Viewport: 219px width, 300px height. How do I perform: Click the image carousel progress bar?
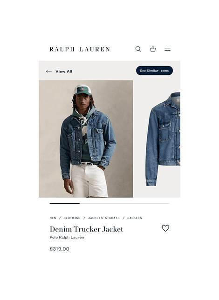click(x=109, y=203)
